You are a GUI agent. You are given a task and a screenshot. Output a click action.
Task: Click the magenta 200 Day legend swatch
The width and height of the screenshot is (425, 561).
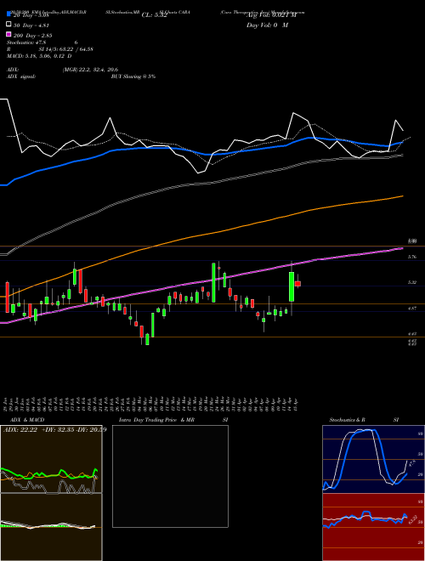tap(8, 34)
